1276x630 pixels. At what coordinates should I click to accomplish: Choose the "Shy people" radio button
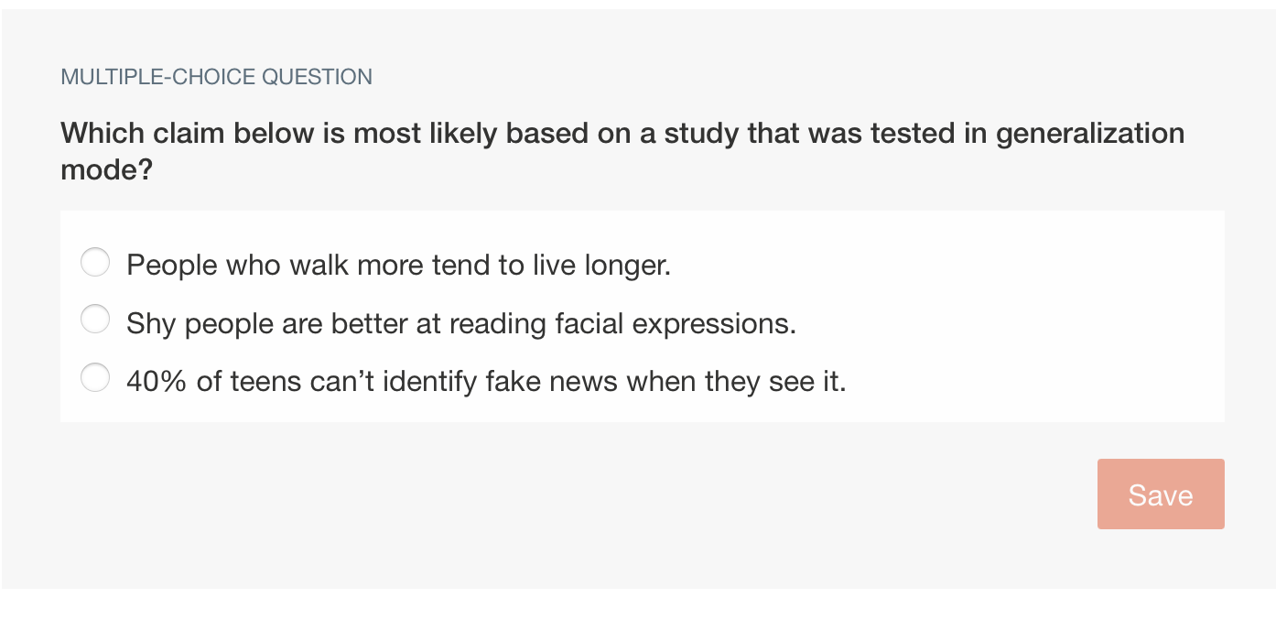[x=95, y=320]
